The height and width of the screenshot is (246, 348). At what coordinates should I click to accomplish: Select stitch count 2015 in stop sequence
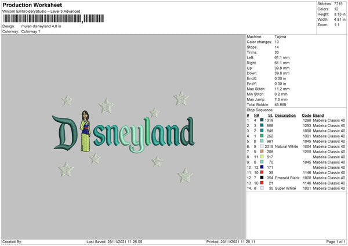[x=269, y=146]
